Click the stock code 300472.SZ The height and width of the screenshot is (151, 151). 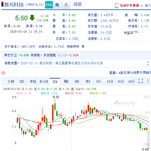[x=35, y=4]
